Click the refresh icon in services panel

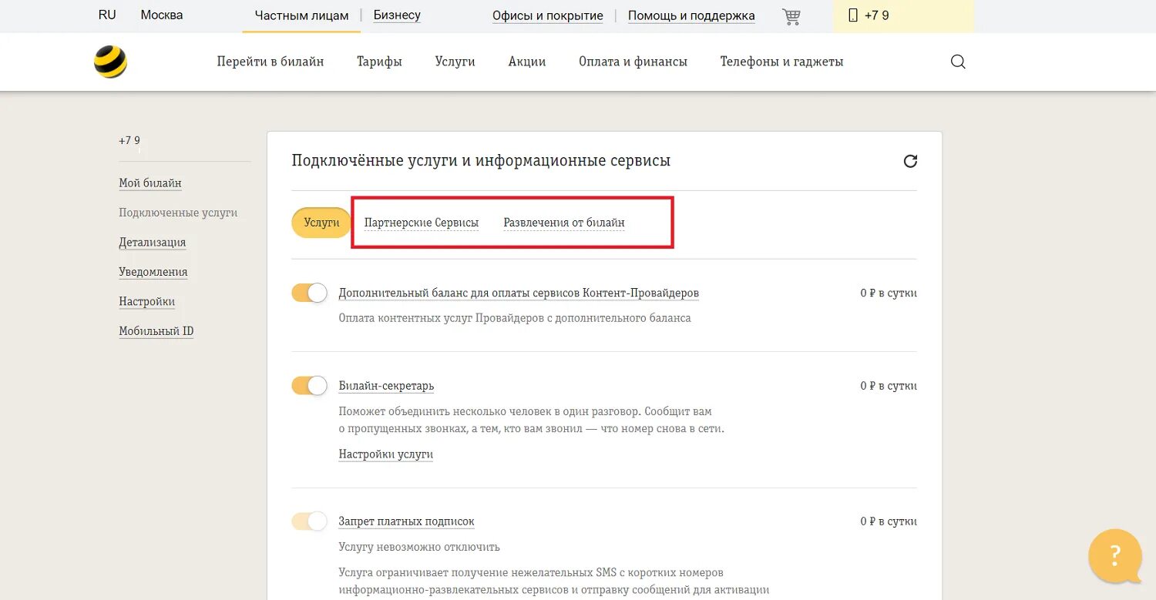910,161
